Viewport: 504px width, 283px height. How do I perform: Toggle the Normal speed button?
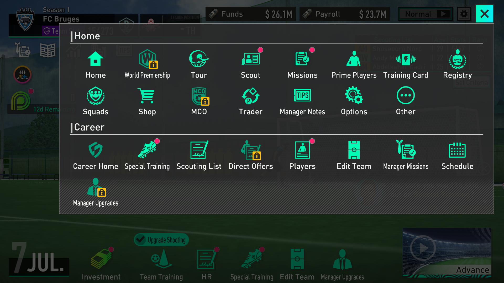(x=425, y=14)
